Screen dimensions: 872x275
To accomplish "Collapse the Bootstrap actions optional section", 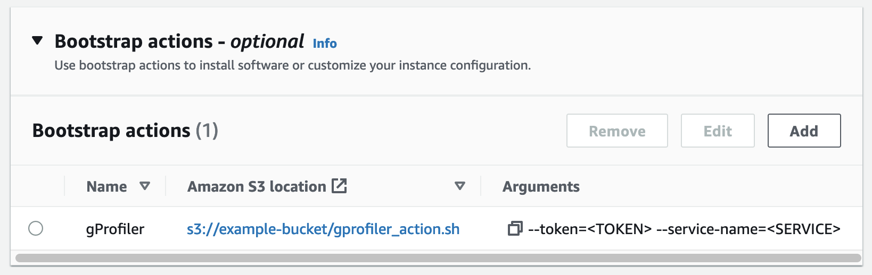I will coord(37,41).
